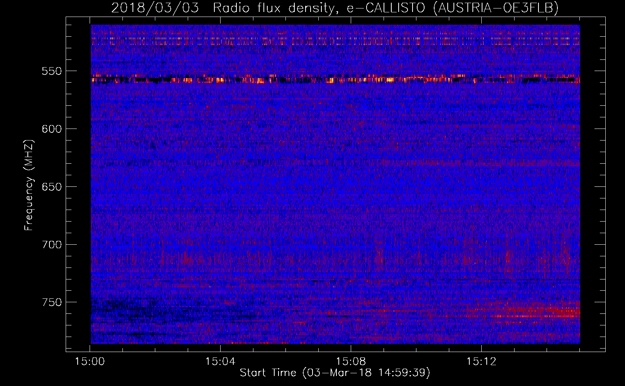Click the 650 frequency tick label
The height and width of the screenshot is (386, 625).
coord(52,187)
